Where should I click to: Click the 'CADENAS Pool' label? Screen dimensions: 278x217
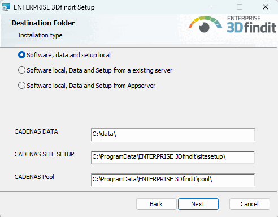coord(34,177)
